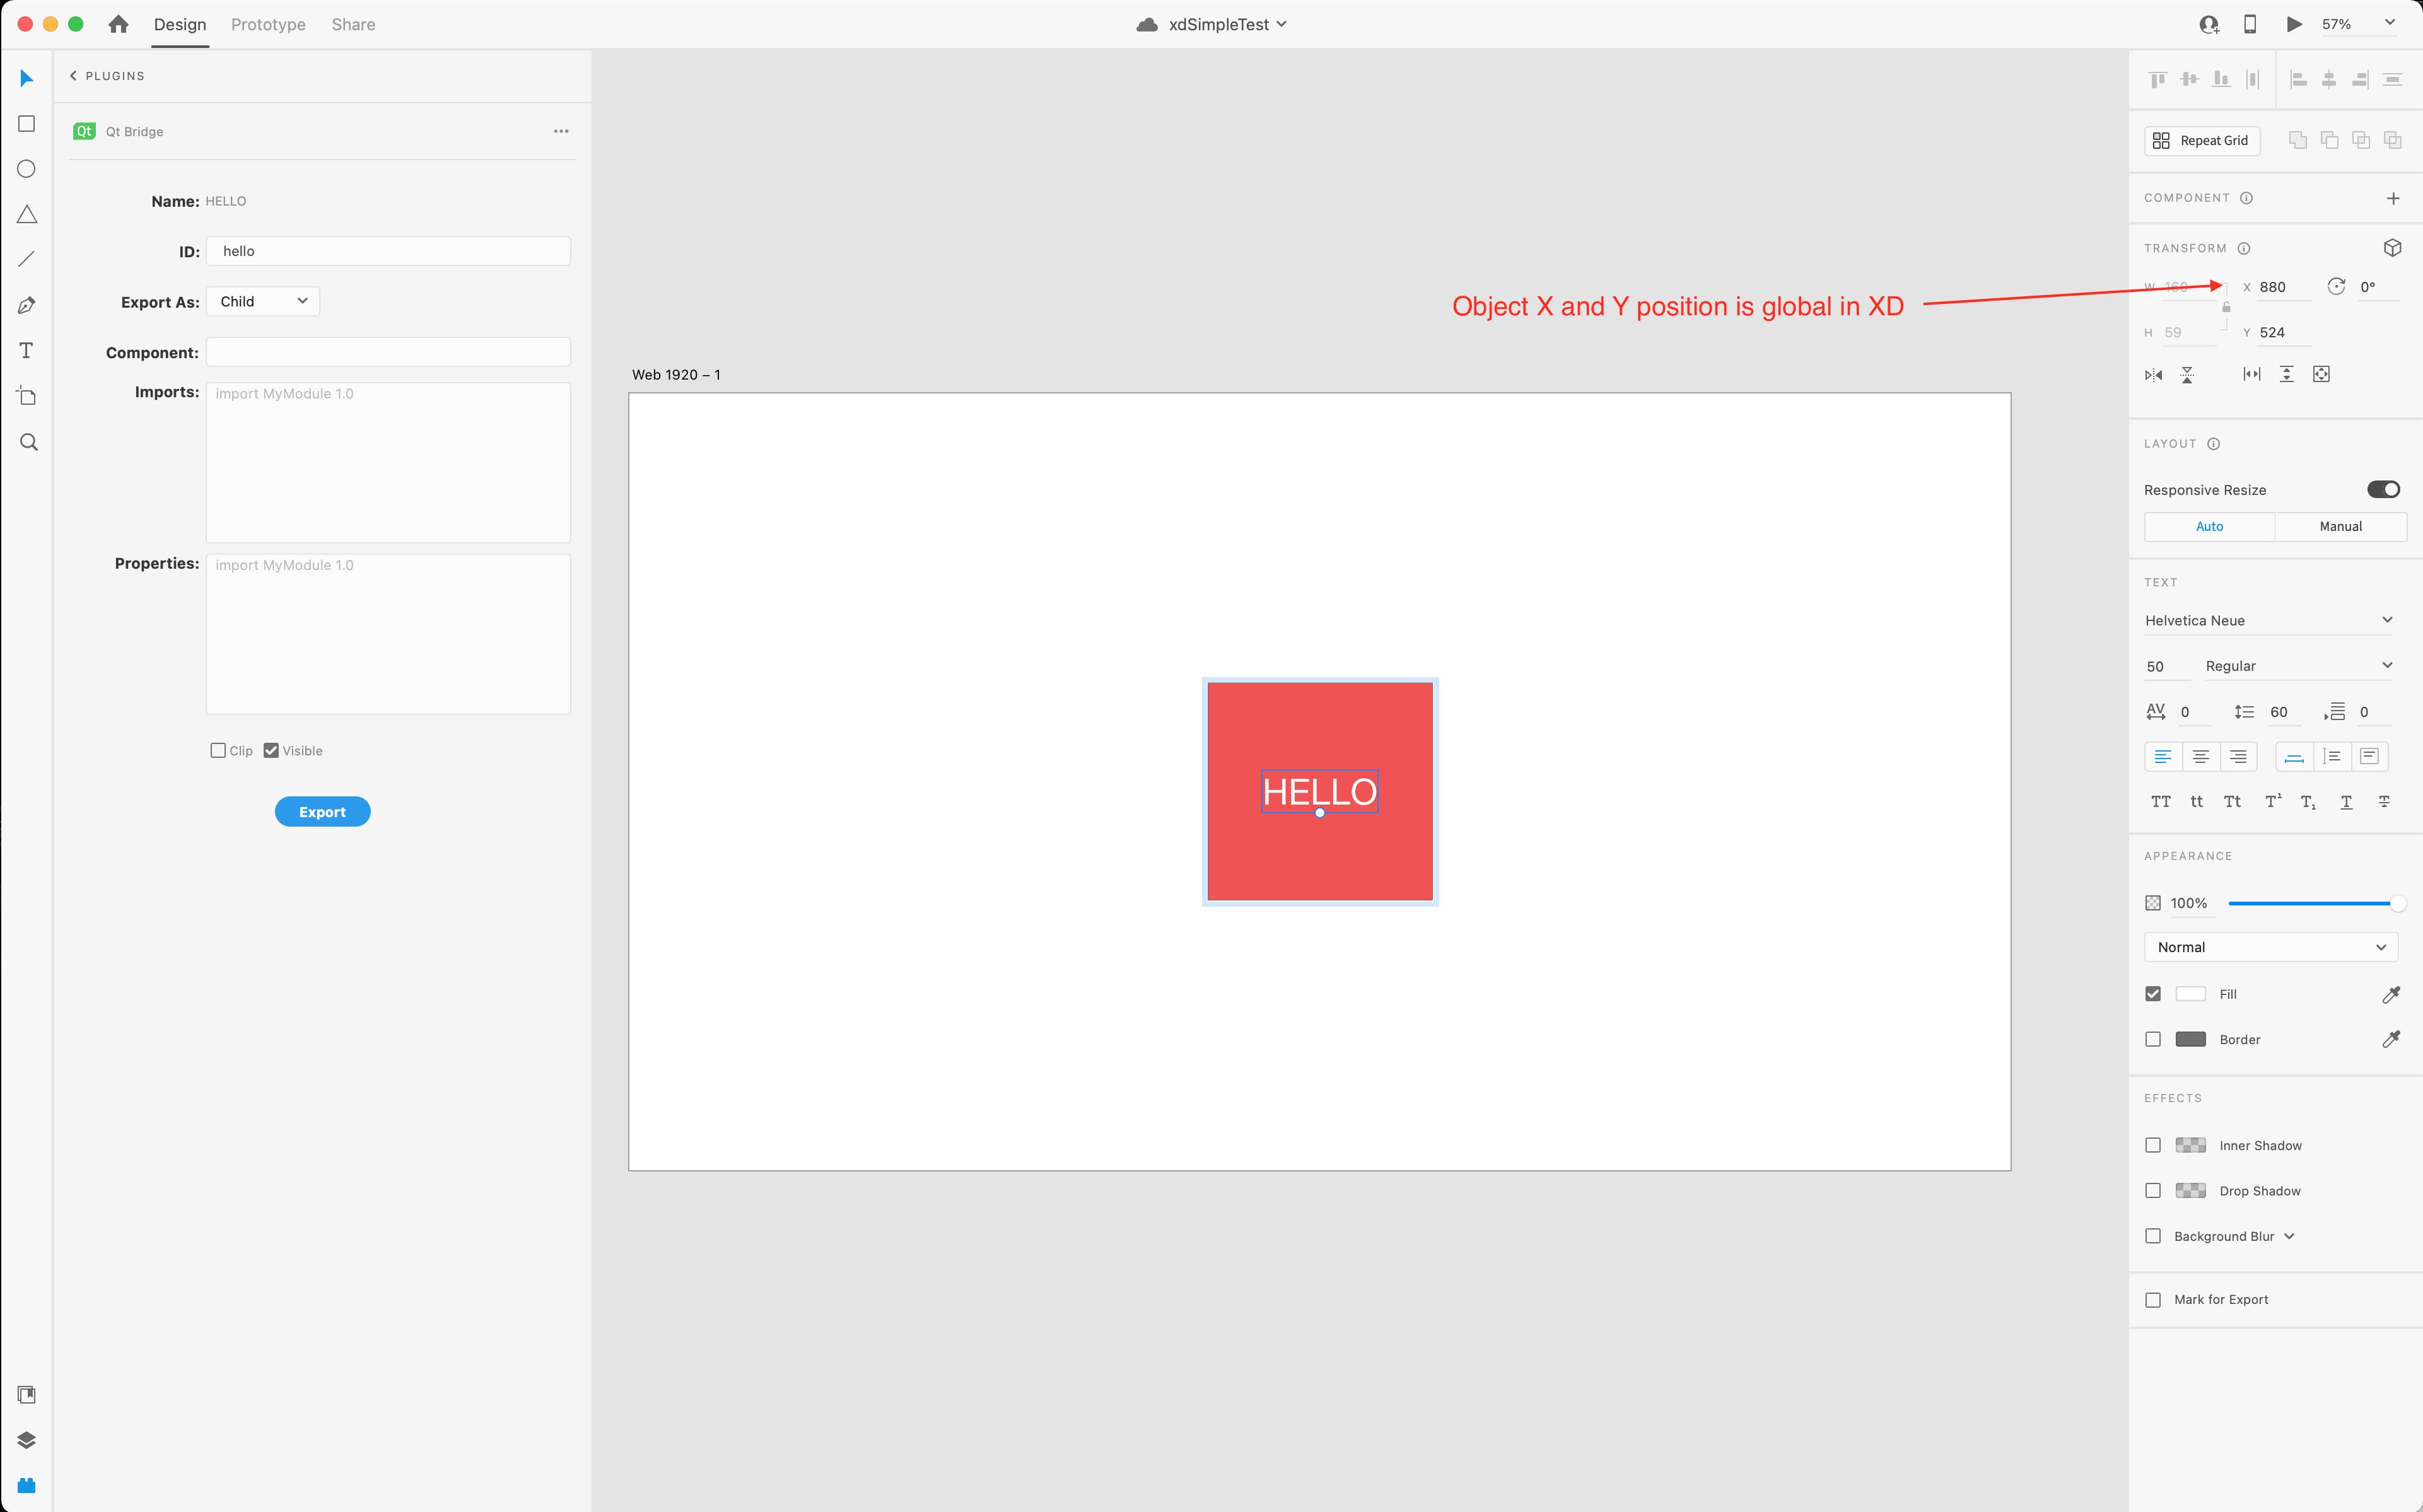Click the Fill color swatch

pos(2190,994)
